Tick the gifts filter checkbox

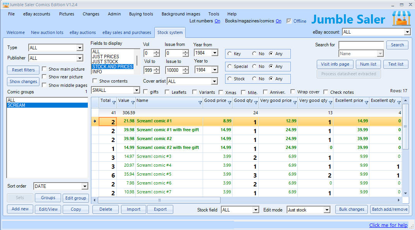145,91
